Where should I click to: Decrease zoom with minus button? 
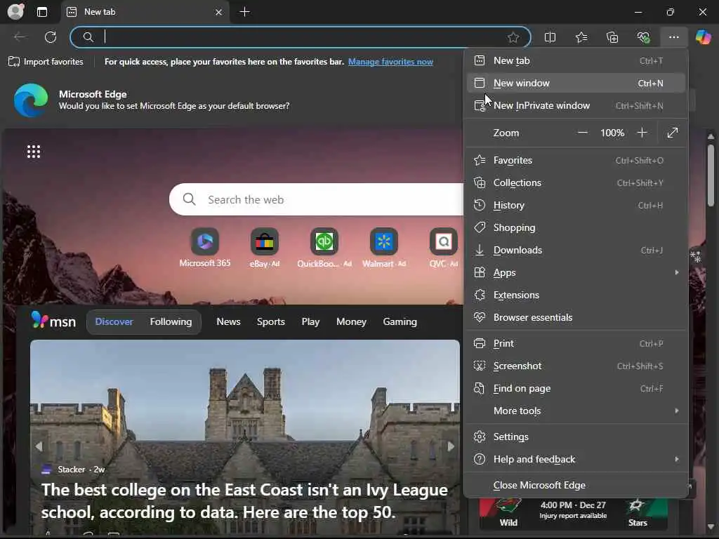(582, 133)
